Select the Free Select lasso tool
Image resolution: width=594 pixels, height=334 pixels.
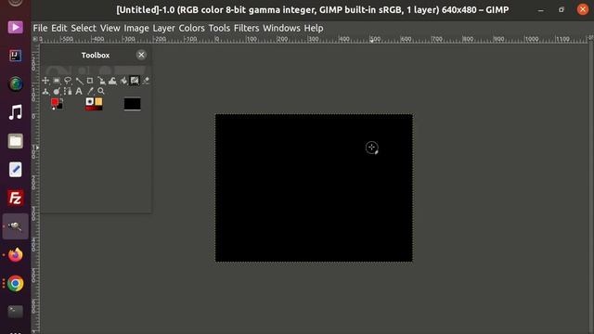[68, 81]
